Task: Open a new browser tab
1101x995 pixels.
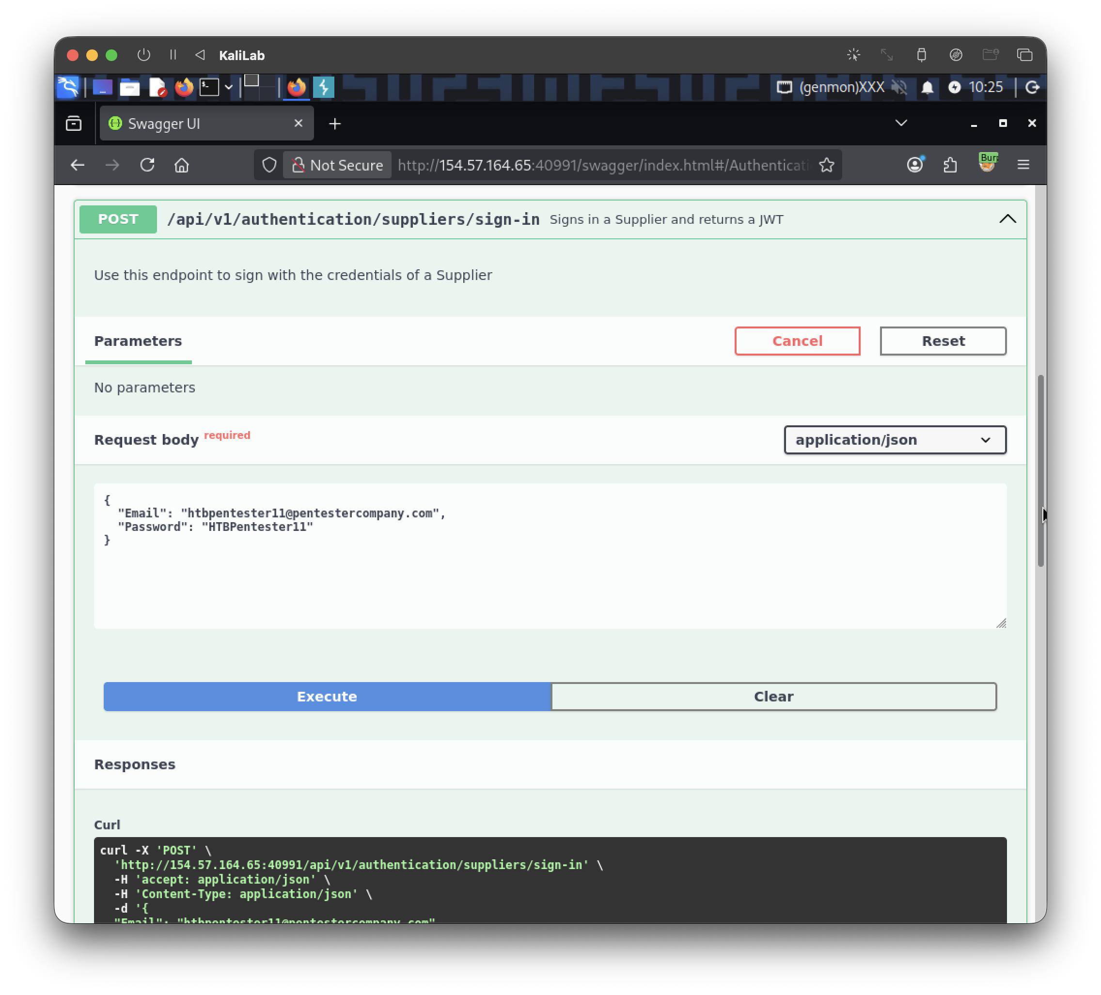Action: point(335,124)
